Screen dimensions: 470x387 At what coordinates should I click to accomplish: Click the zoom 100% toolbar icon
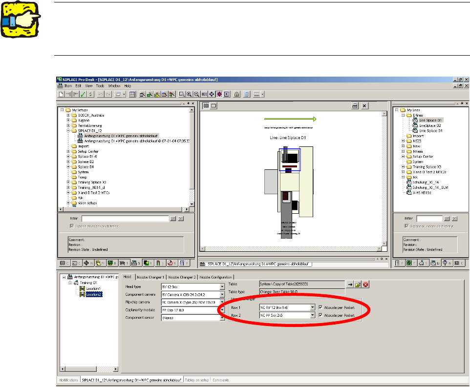(x=204, y=94)
